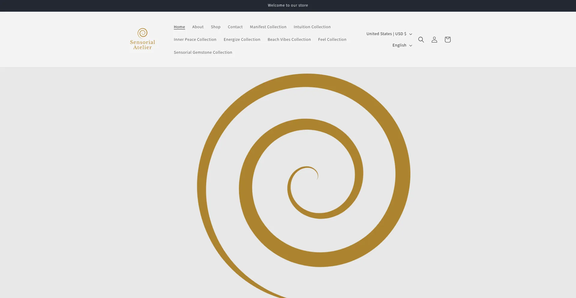Navigate to the Shop menu item
This screenshot has height=298, width=576.
215,27
